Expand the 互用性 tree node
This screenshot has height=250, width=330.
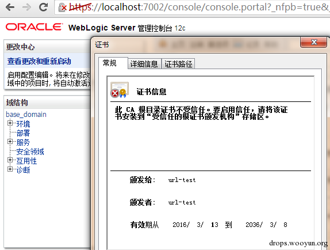tap(10, 160)
